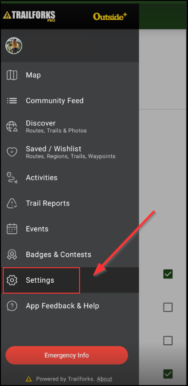Check the empty box beside App Feedback row
The image size is (188, 386).
pyautogui.click(x=168, y=307)
